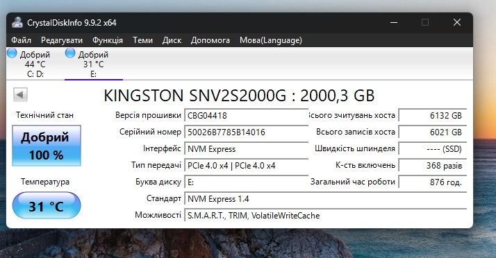Click the transfer mode field PCIe 4.0 x4
This screenshot has width=496, height=258.
(246, 166)
